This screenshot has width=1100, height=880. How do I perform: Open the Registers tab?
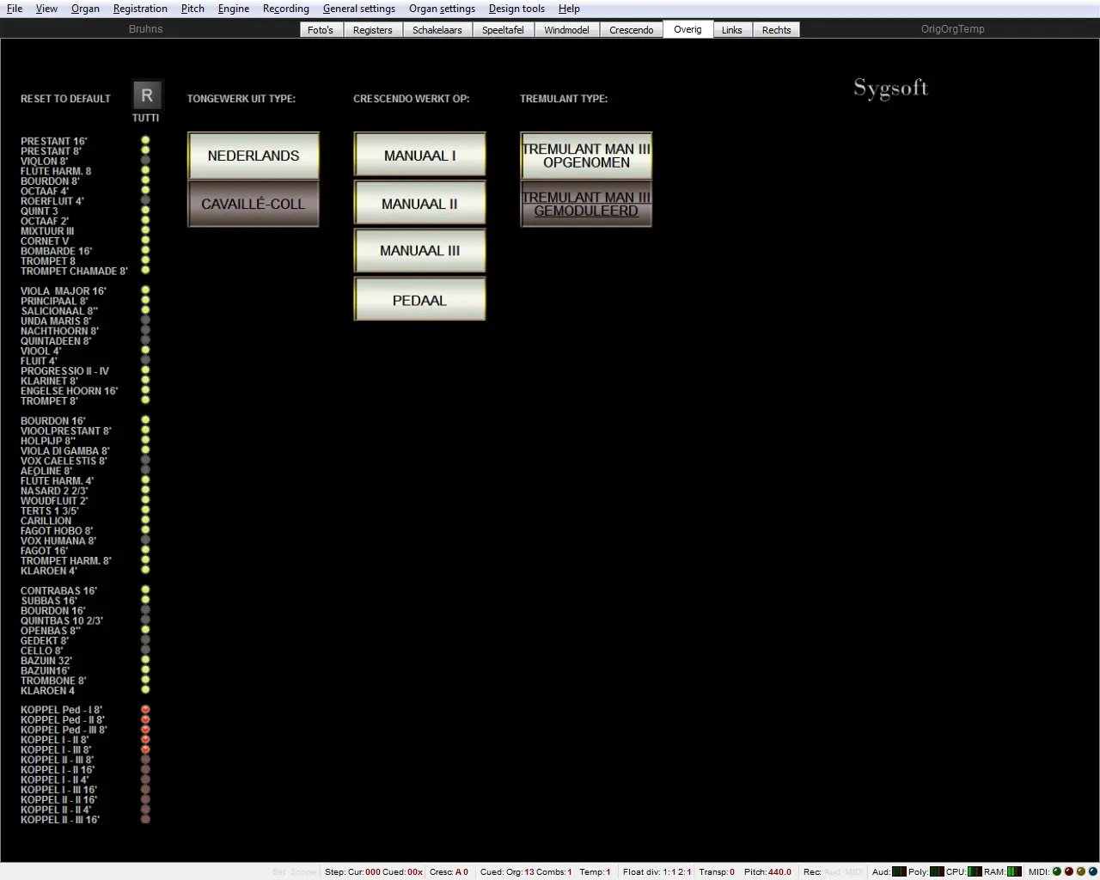[x=372, y=30]
